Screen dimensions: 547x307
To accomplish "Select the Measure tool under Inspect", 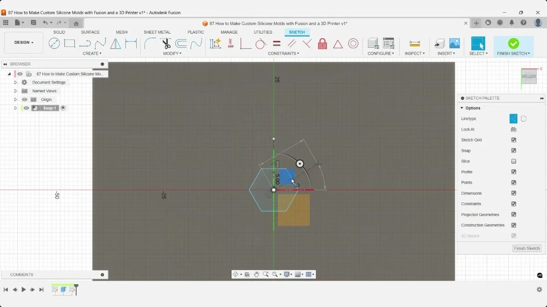I will 415,44.
